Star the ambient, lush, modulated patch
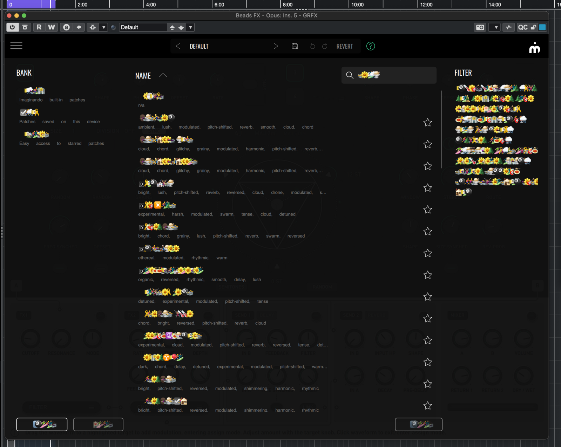Image resolution: width=561 pixels, height=447 pixels. click(427, 123)
